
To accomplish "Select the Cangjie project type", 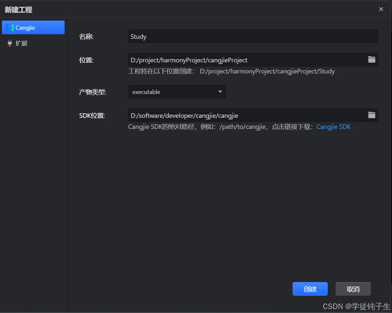I will coord(33,27).
